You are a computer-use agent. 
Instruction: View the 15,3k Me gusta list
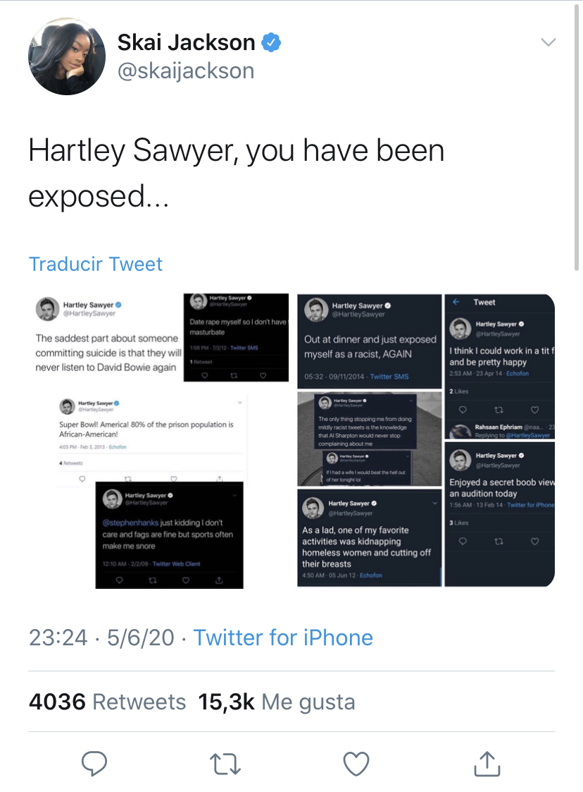coord(277,702)
